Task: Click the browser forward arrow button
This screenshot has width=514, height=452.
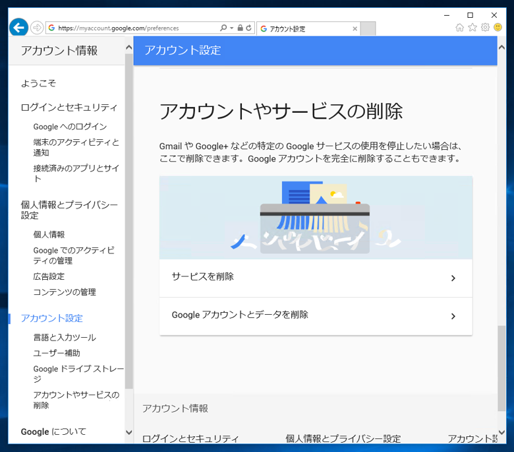Action: tap(37, 28)
